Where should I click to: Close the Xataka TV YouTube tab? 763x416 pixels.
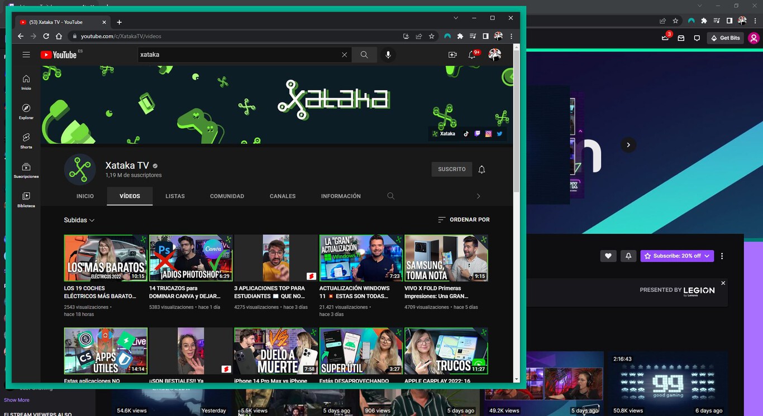(104, 22)
